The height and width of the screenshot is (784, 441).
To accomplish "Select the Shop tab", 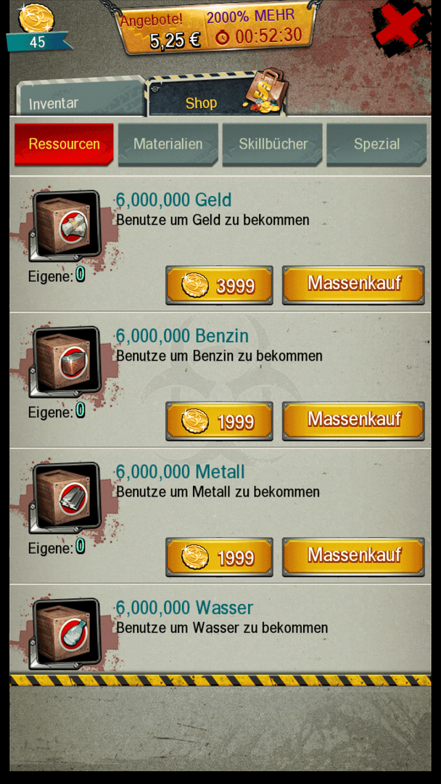I will (x=201, y=102).
